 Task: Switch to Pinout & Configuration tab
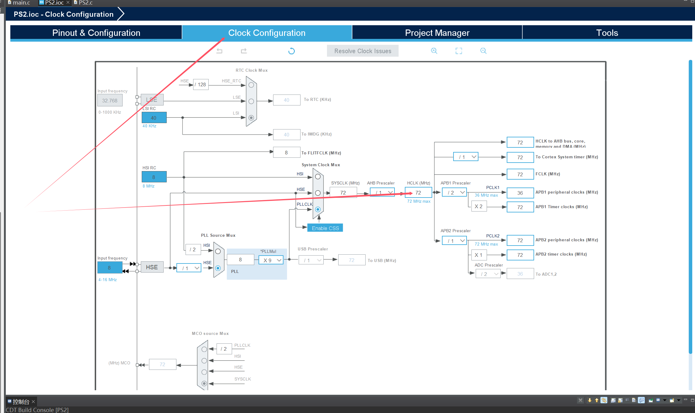(x=96, y=33)
